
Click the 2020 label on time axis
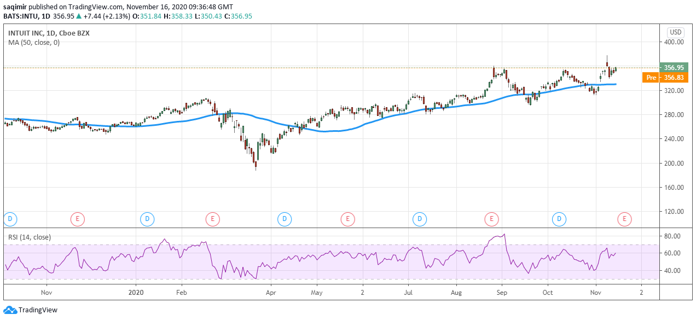click(x=135, y=293)
